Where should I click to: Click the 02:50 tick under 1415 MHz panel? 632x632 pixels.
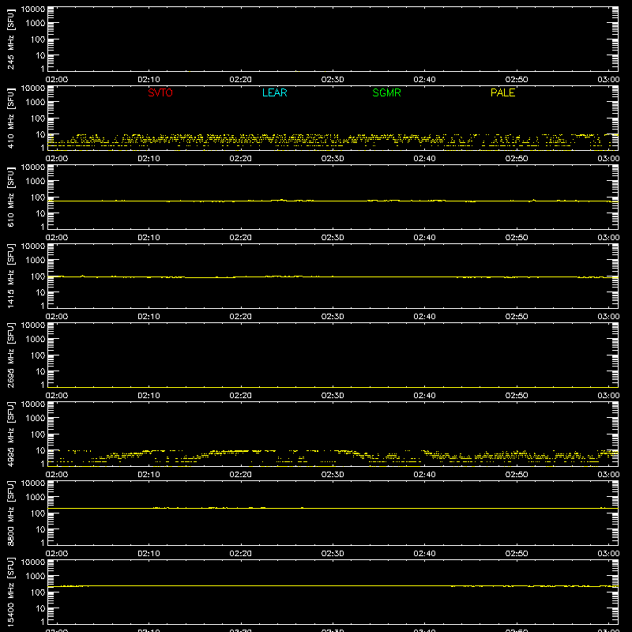[517, 317]
